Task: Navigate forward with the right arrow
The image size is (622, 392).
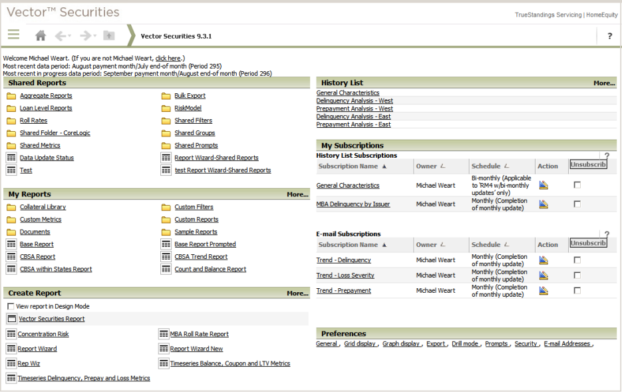Action: (85, 36)
